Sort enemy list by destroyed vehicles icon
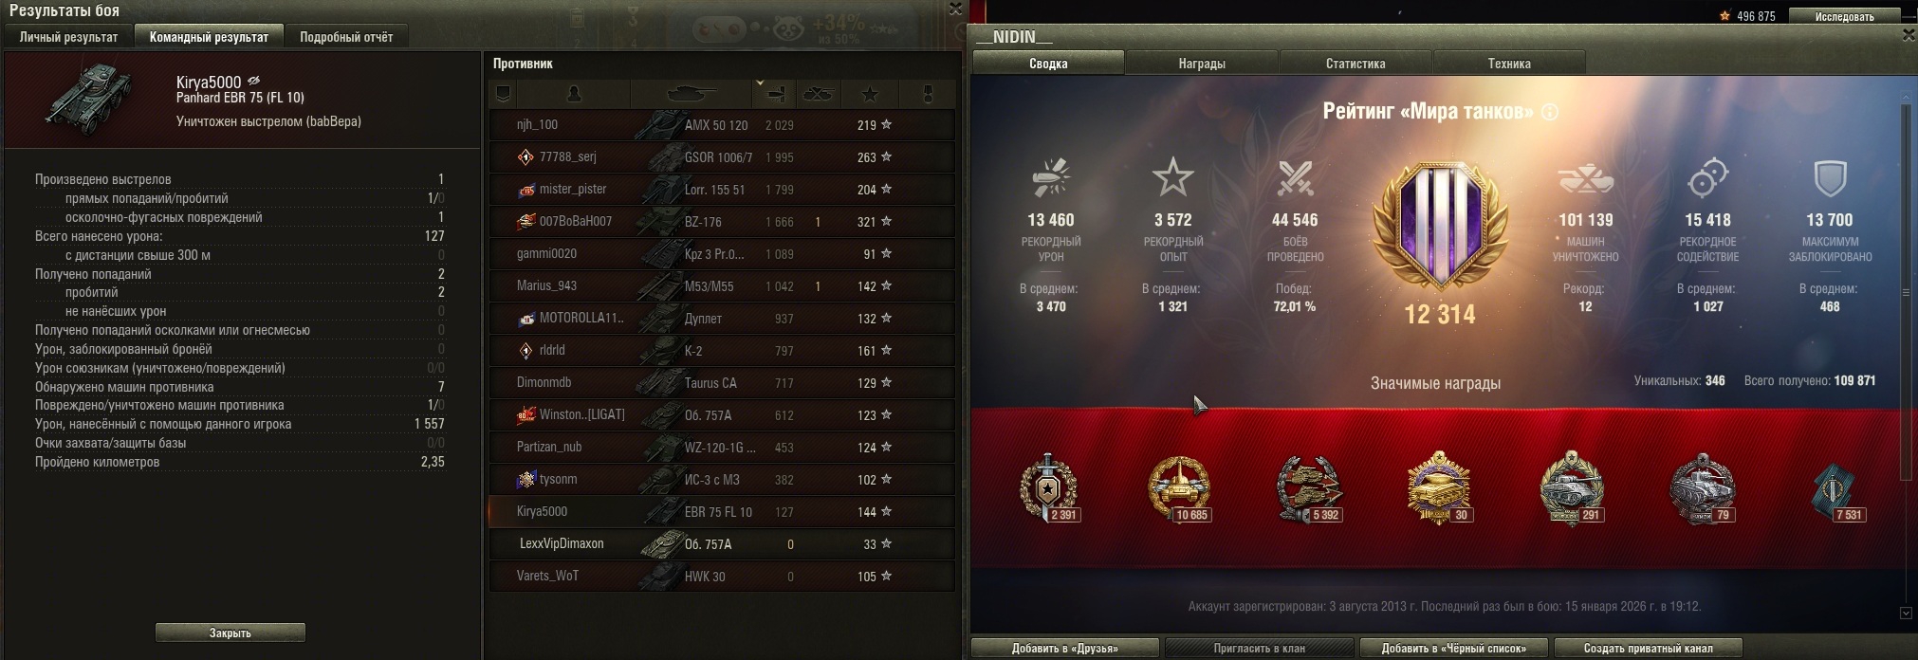1918x660 pixels. [819, 94]
